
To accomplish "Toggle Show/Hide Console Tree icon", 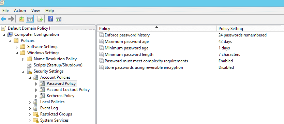I will coord(30,19).
